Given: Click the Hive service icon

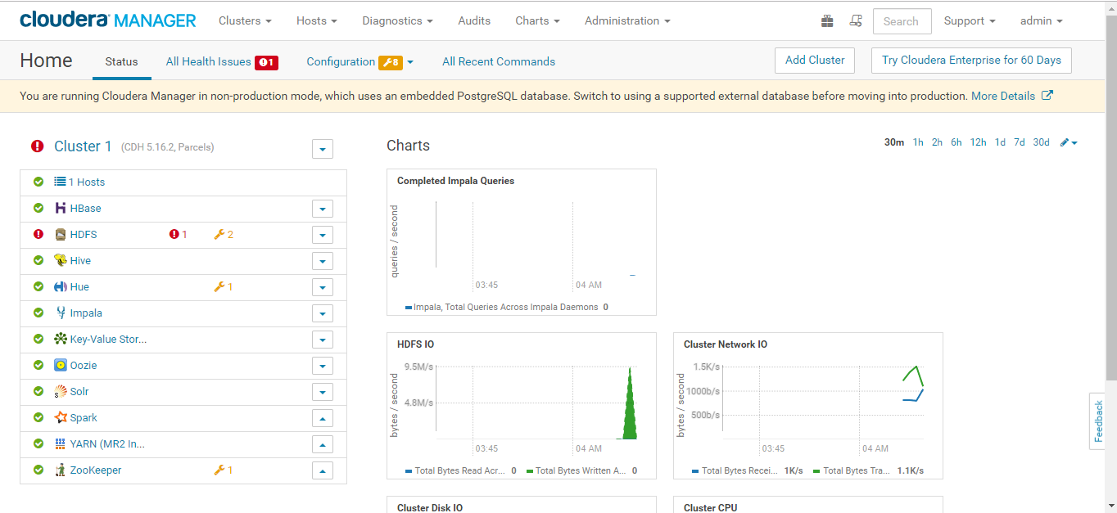Looking at the screenshot, I should [x=60, y=260].
